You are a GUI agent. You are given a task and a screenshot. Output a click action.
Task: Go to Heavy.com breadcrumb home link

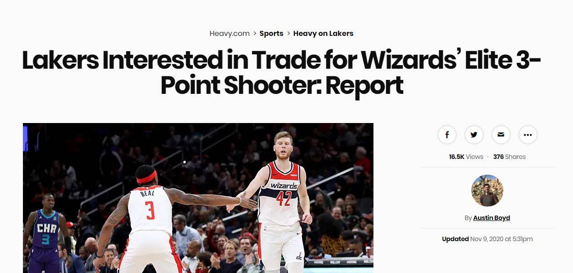(x=230, y=34)
